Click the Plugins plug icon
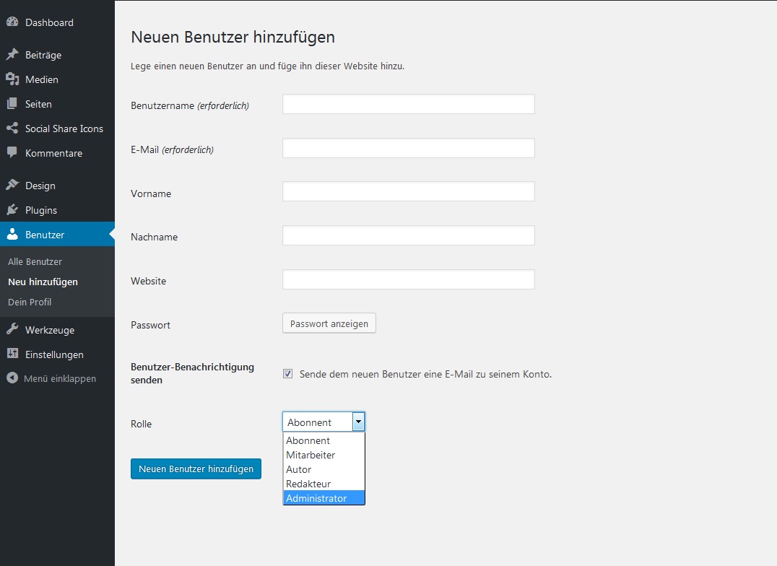 click(x=12, y=209)
